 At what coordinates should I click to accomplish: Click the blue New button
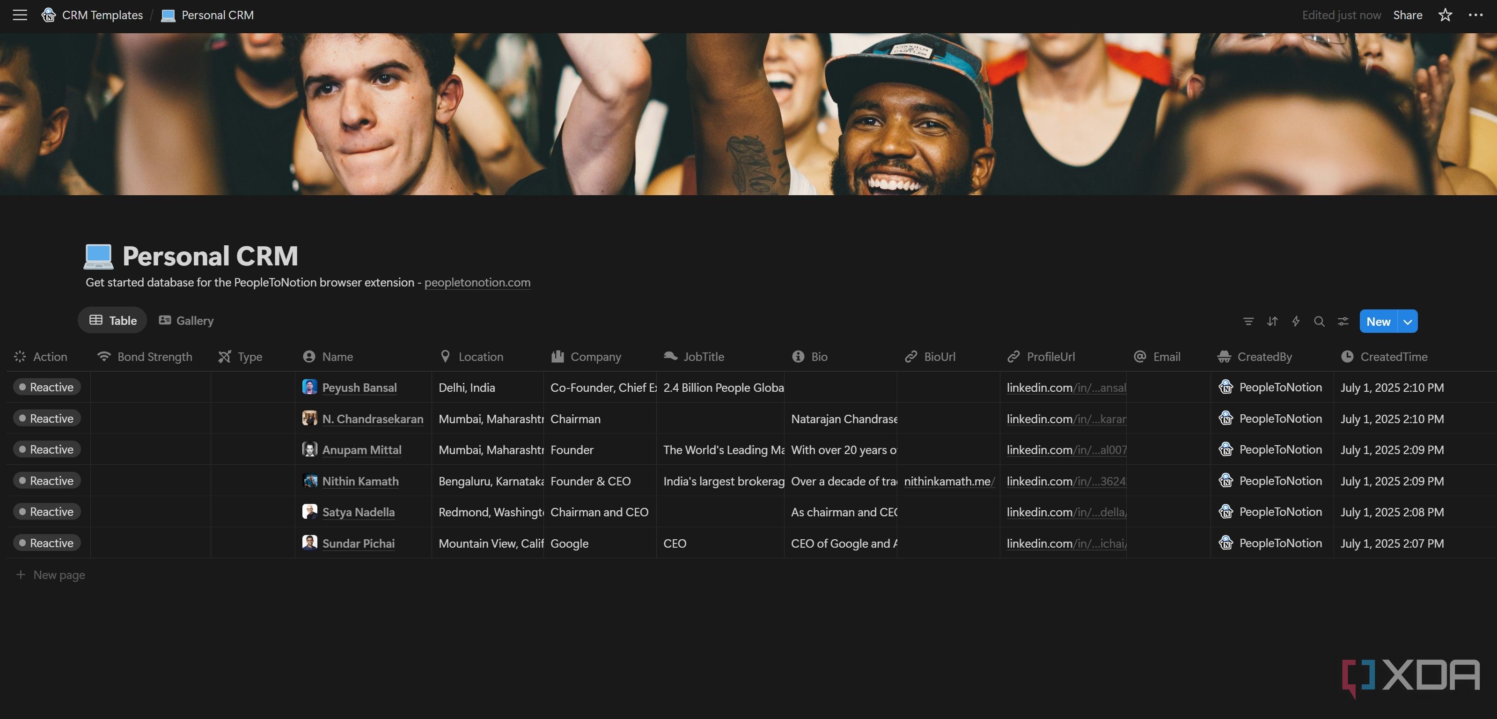[x=1379, y=322]
